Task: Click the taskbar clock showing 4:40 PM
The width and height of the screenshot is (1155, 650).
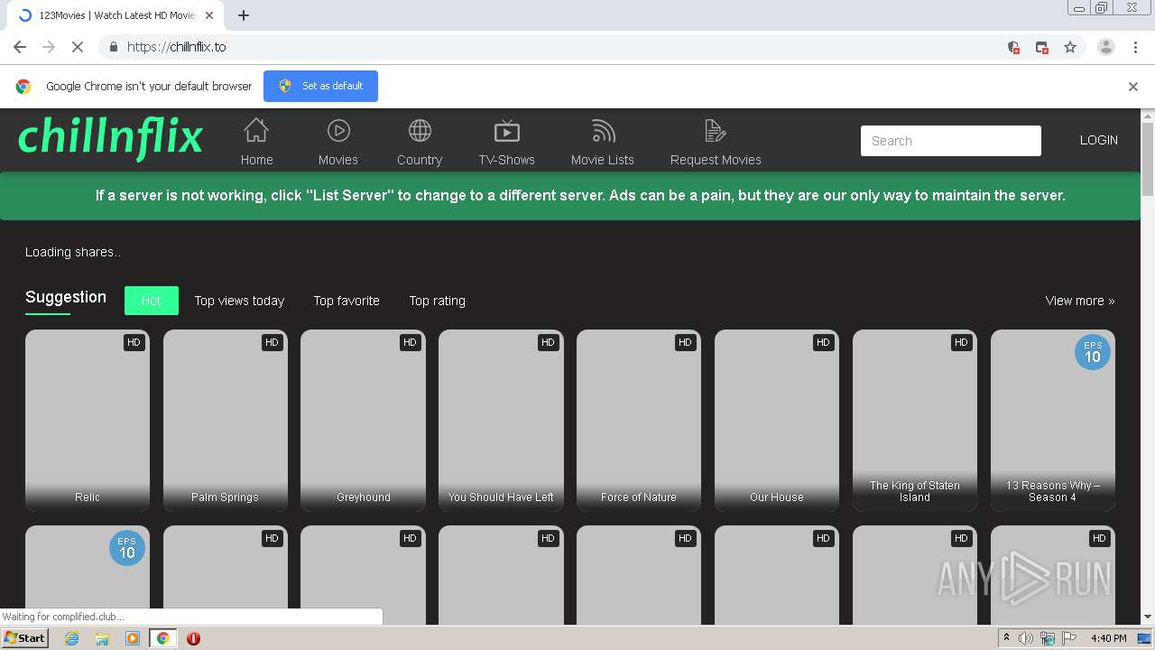Action: click(1108, 638)
